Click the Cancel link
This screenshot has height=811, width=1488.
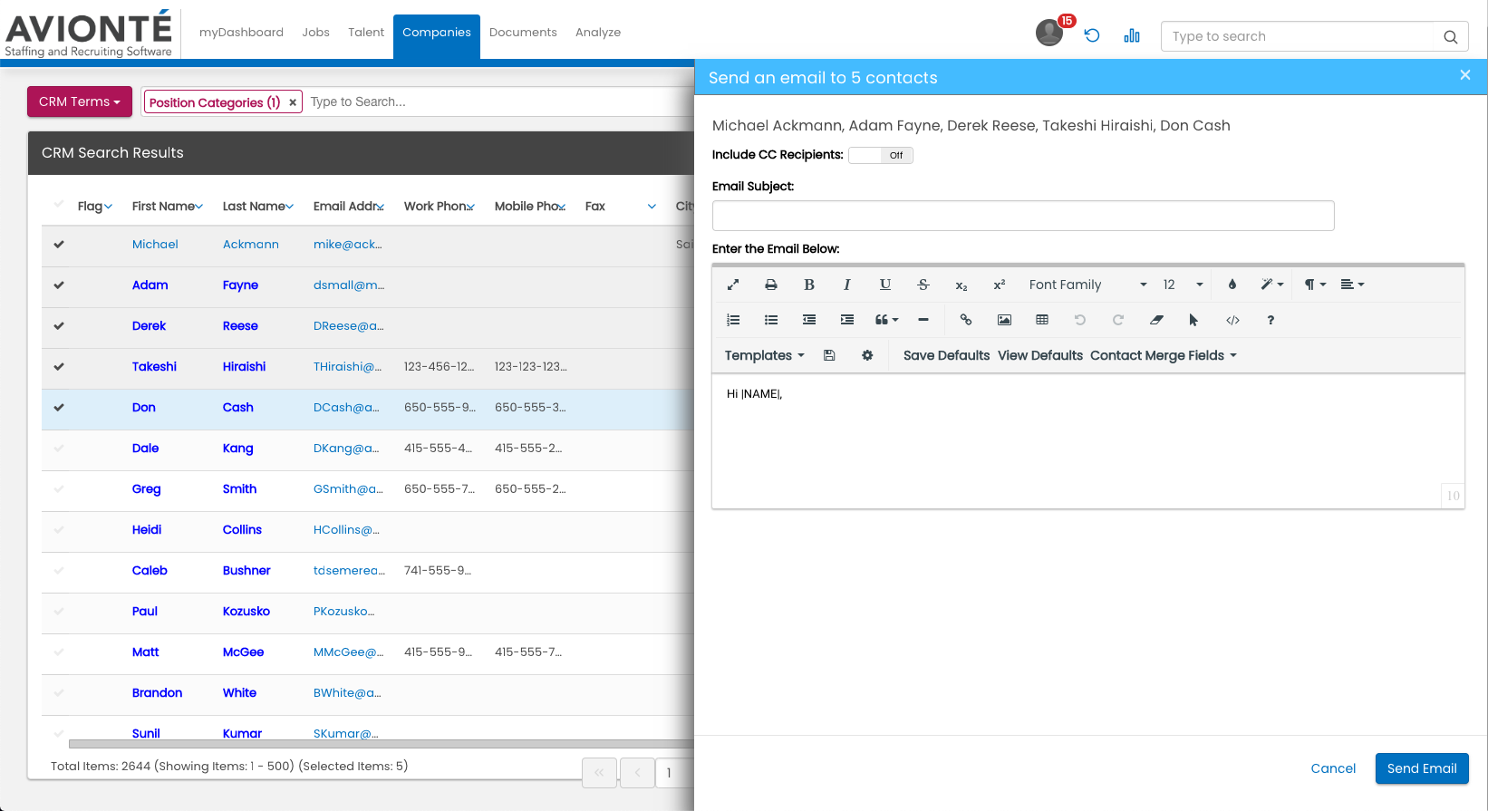[x=1333, y=768]
